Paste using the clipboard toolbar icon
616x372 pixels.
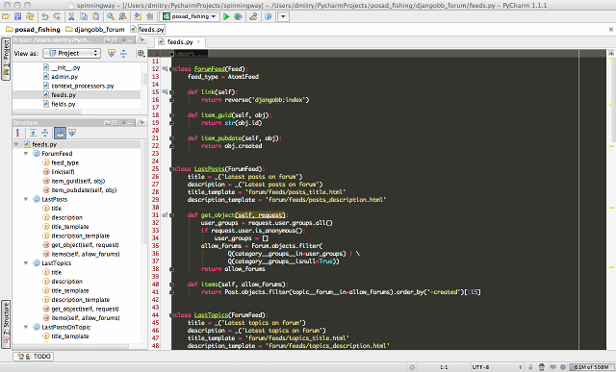[96, 16]
